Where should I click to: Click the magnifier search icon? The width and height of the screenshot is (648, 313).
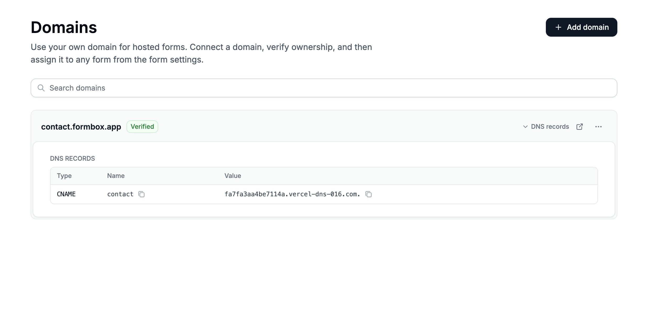pyautogui.click(x=41, y=88)
